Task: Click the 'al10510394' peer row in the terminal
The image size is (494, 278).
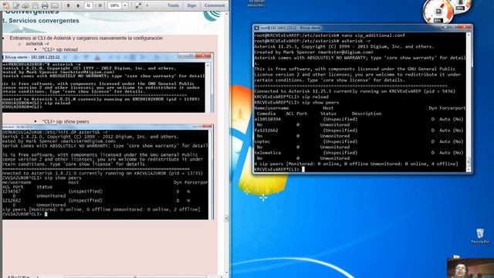Action: click(359, 119)
